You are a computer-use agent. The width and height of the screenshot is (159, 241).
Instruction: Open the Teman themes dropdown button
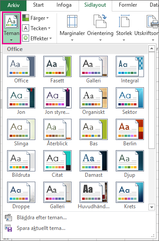[x=11, y=28]
